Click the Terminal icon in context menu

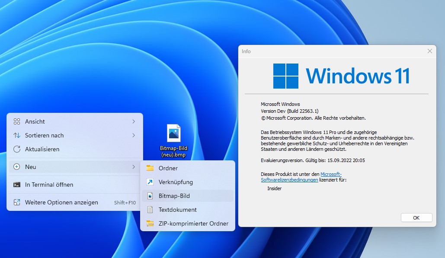point(17,185)
